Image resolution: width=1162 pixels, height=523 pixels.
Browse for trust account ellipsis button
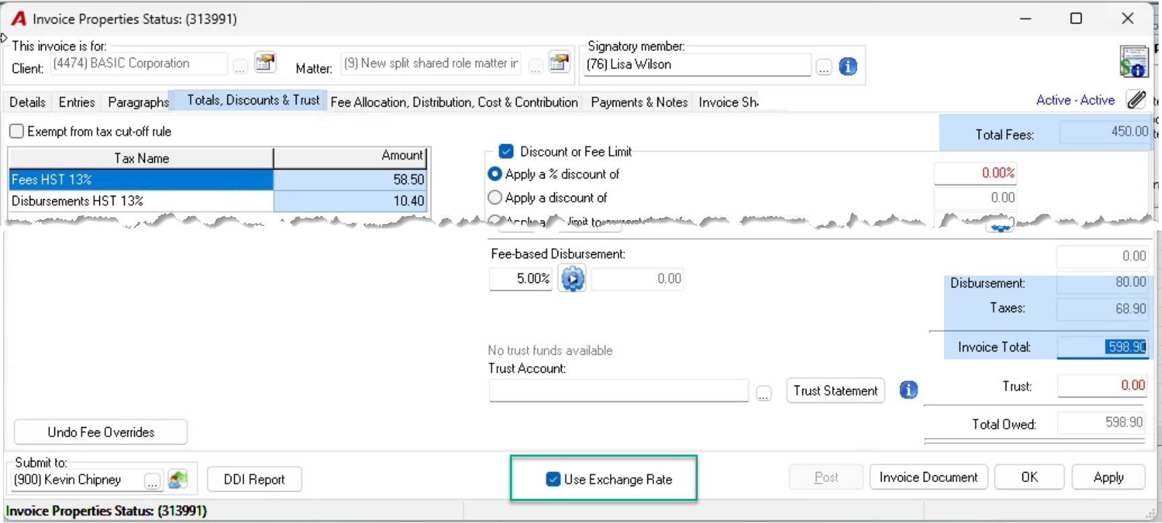(763, 393)
